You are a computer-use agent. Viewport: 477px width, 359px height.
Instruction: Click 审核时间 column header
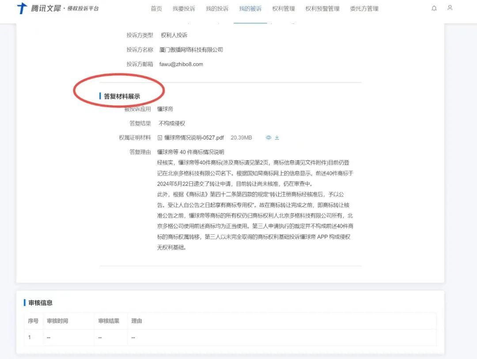(57, 321)
